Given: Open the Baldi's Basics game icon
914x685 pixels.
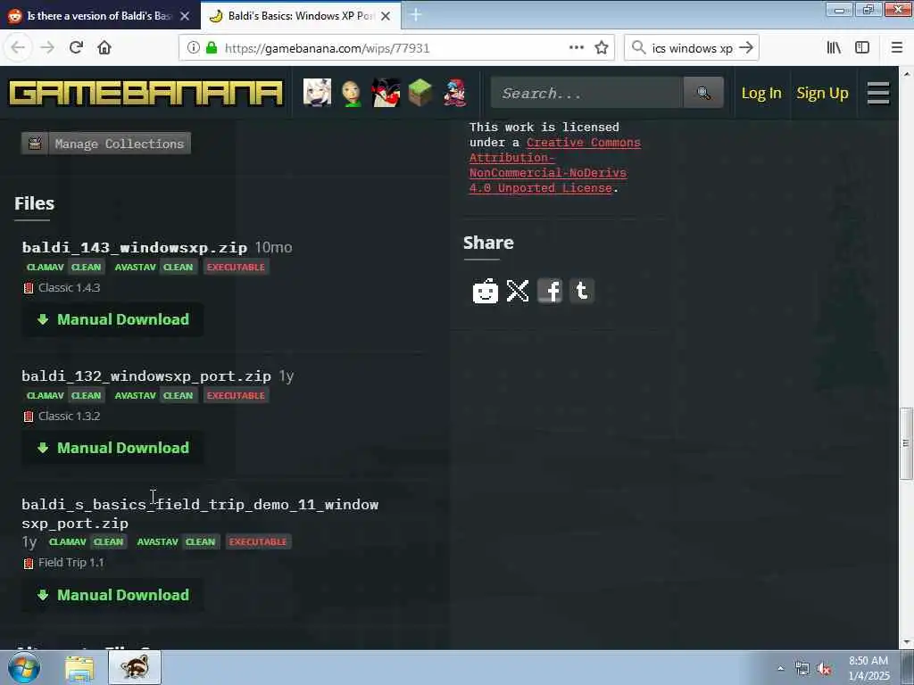Looking at the screenshot, I should click(x=352, y=93).
